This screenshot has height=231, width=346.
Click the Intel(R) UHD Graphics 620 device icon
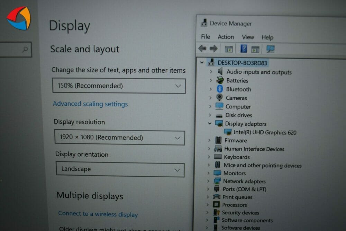pyautogui.click(x=228, y=132)
